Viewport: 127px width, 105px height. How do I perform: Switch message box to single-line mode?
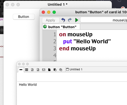point(21,70)
